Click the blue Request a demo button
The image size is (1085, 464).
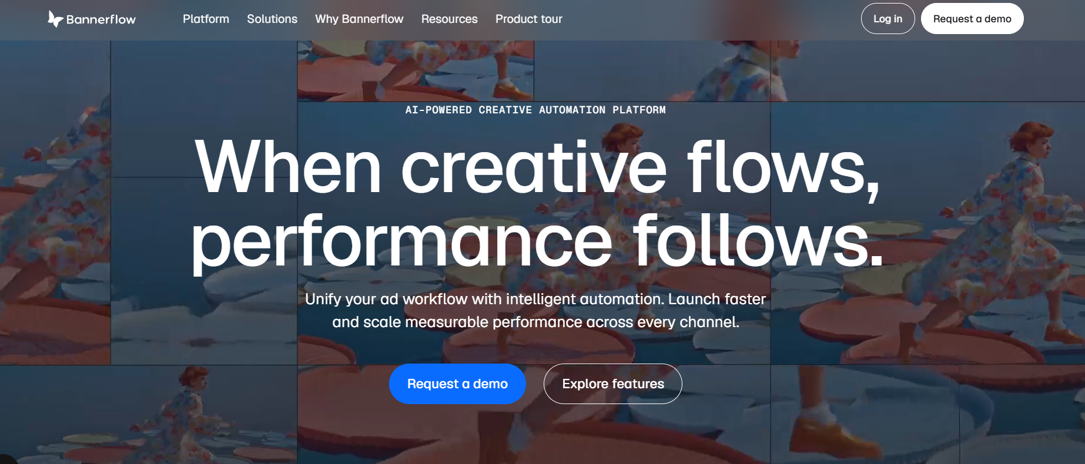tap(457, 384)
